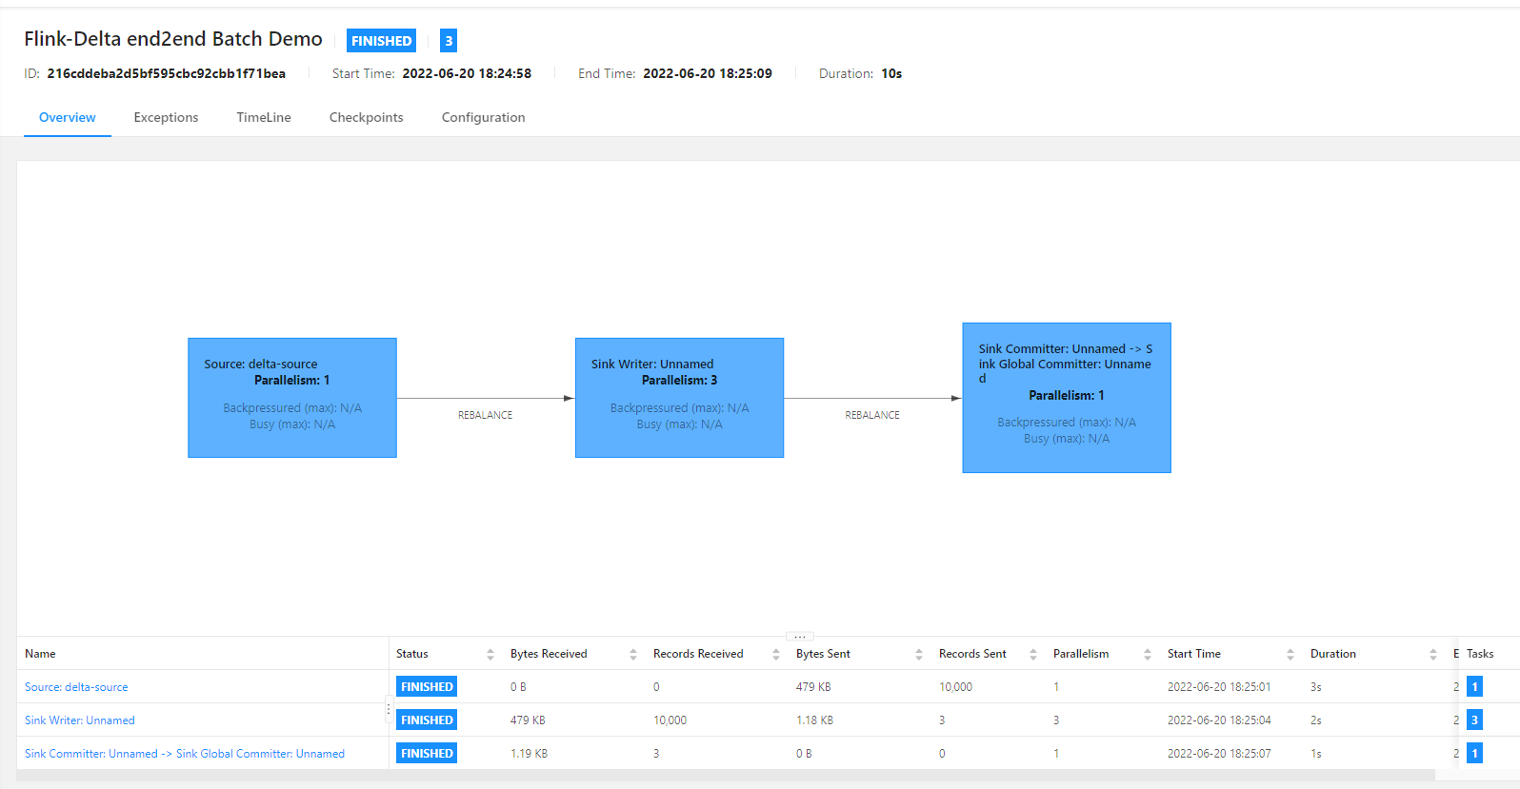Click the FINISHED job status badge in header

pyautogui.click(x=381, y=41)
